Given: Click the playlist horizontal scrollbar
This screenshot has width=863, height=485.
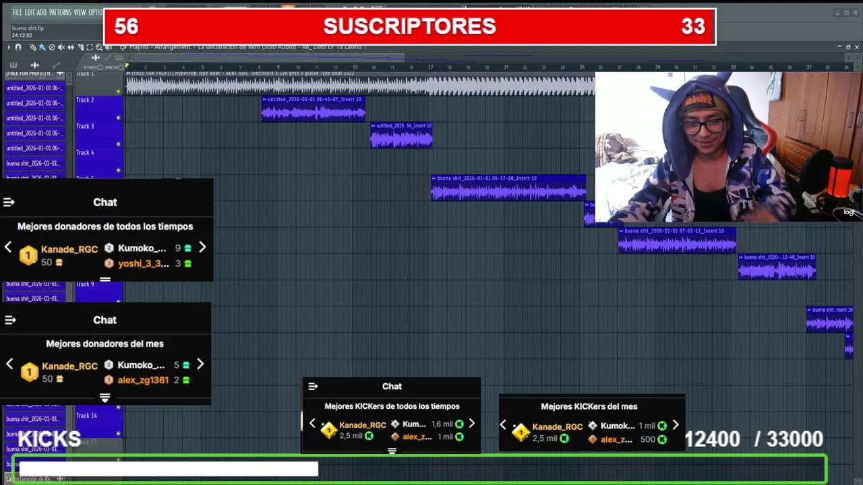Looking at the screenshot, I should (x=270, y=58).
